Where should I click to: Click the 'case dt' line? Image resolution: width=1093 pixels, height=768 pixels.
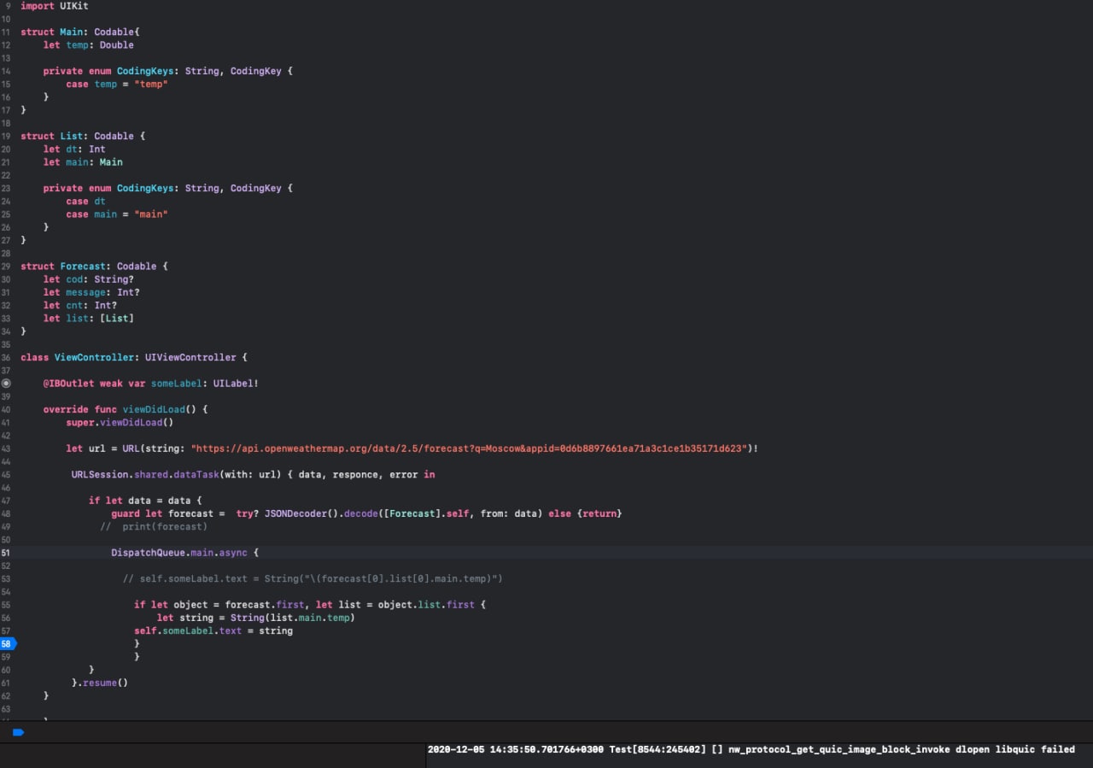point(85,201)
